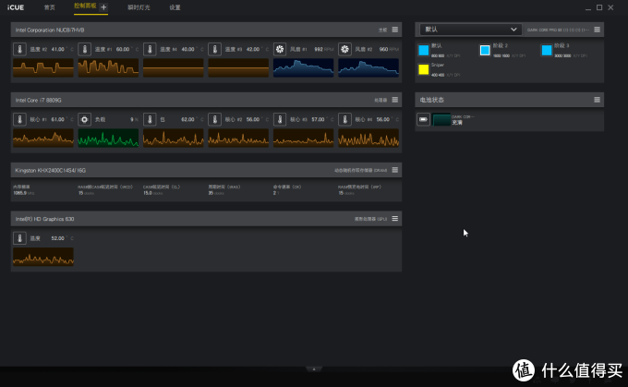The height and width of the screenshot is (387, 628).
Task: Click thermometer icon for 温度 #1 at 60.00
Action: (85, 49)
